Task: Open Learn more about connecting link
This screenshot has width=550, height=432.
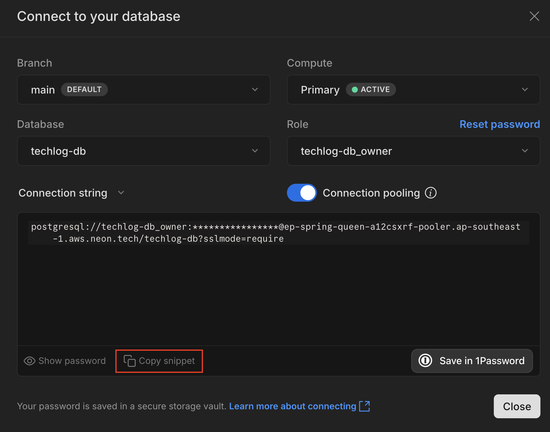Action: [292, 406]
